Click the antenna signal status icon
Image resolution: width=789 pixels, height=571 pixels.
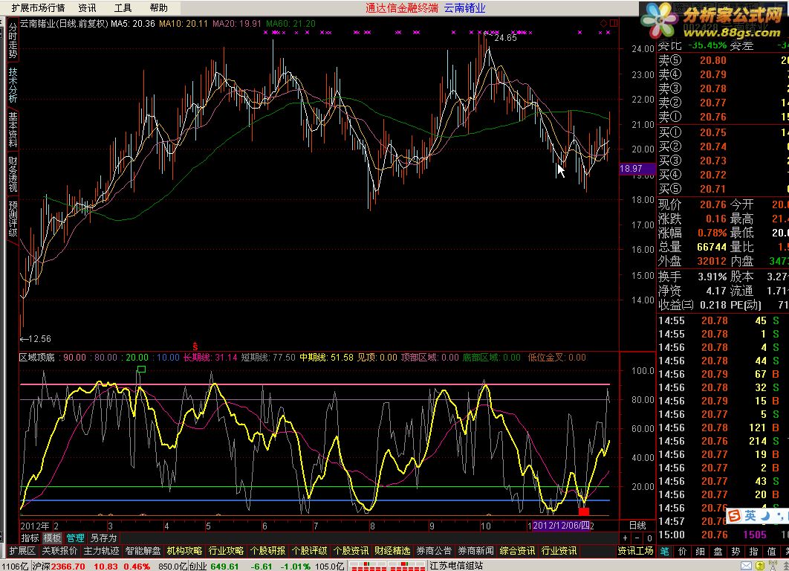tap(771, 566)
